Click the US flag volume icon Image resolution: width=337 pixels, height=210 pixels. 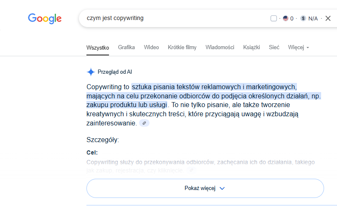286,18
